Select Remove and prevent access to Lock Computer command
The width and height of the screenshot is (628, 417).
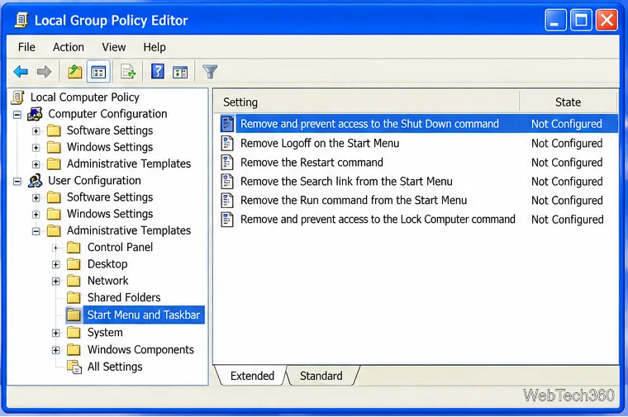(x=378, y=220)
